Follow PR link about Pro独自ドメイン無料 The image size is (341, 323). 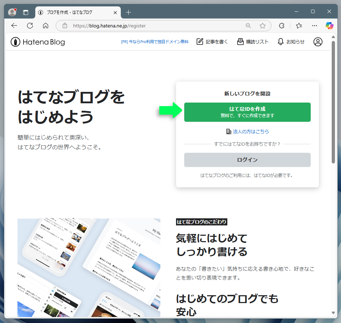155,42
